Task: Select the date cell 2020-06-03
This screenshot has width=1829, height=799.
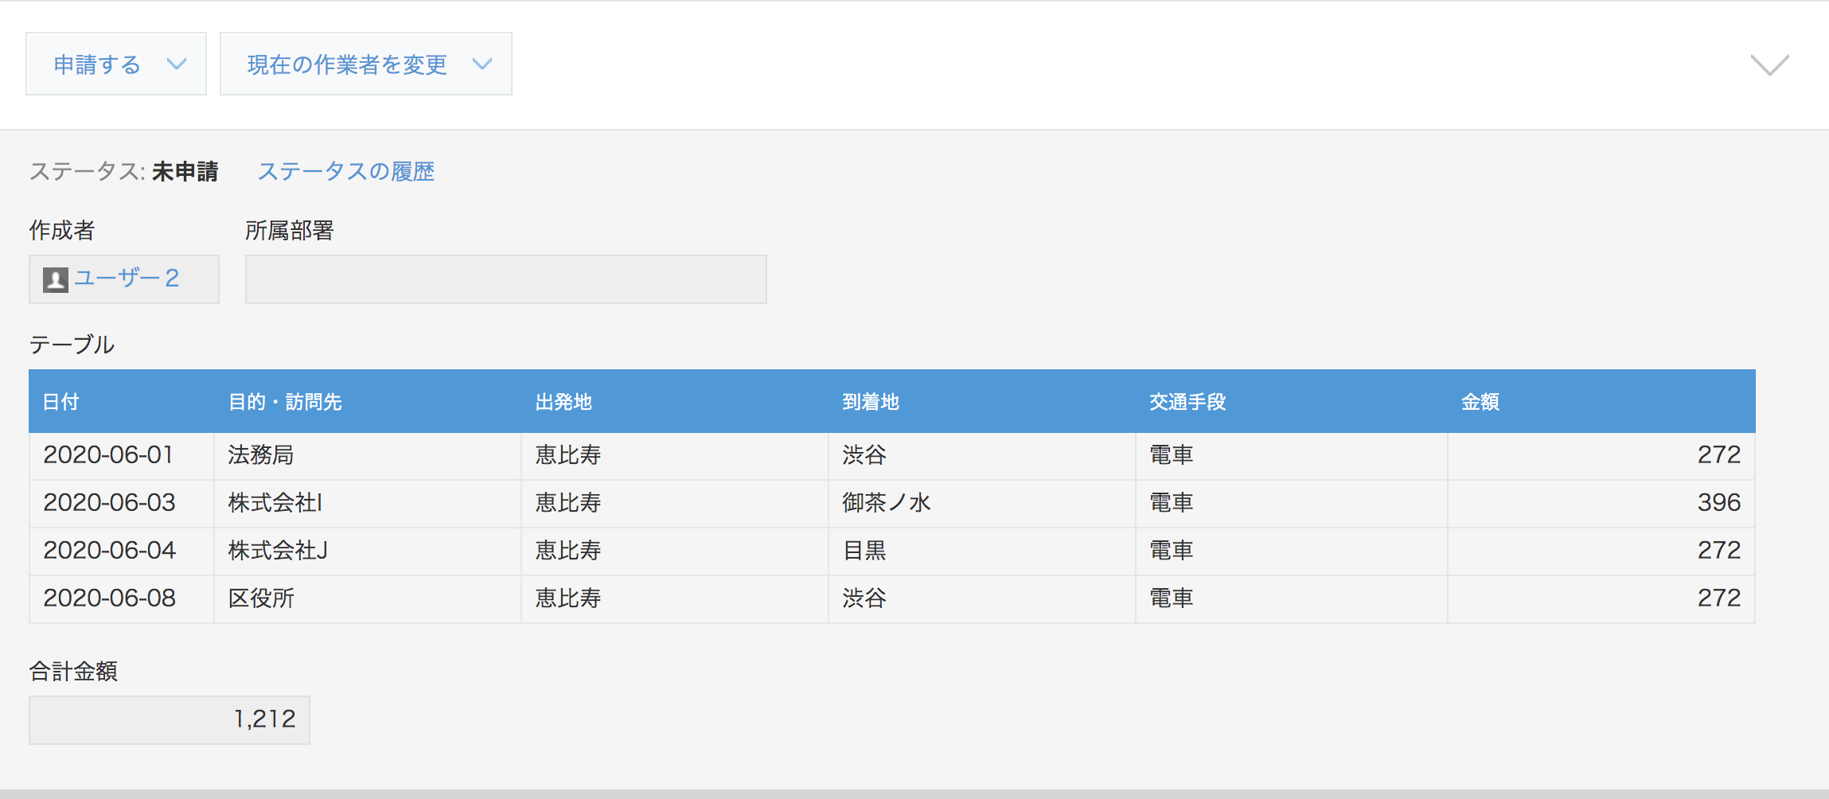Action: coord(122,504)
